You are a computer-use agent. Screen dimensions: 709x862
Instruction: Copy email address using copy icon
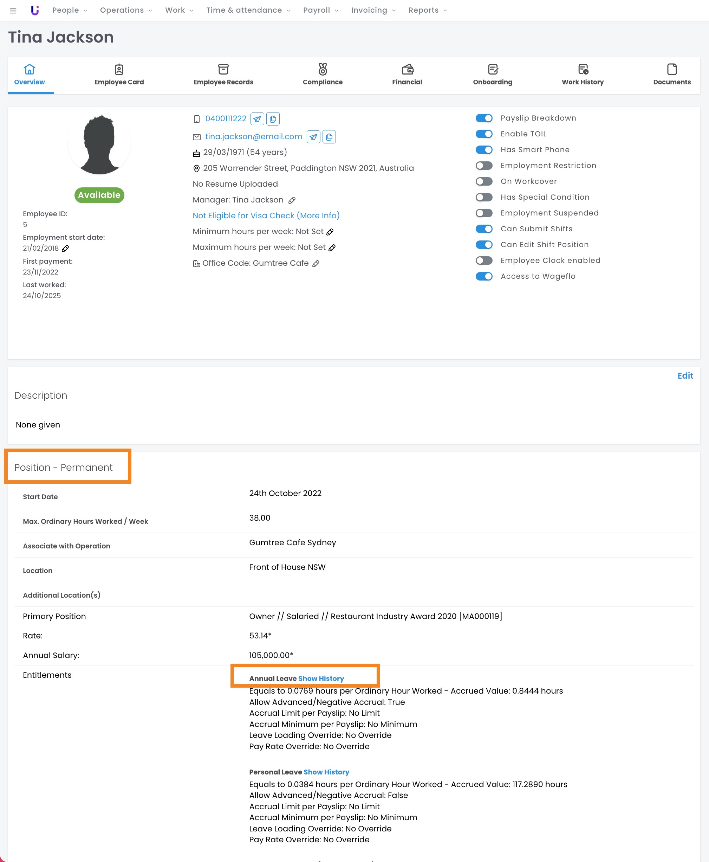coord(329,137)
